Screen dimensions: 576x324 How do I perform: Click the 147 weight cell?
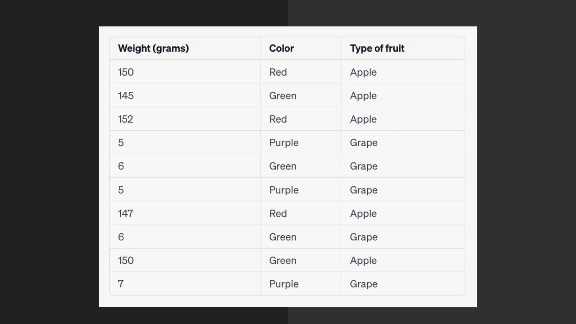point(125,213)
